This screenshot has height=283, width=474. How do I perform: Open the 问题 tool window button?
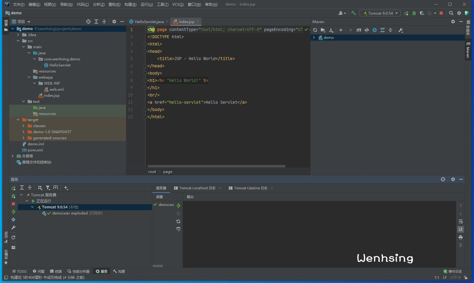tap(39, 271)
